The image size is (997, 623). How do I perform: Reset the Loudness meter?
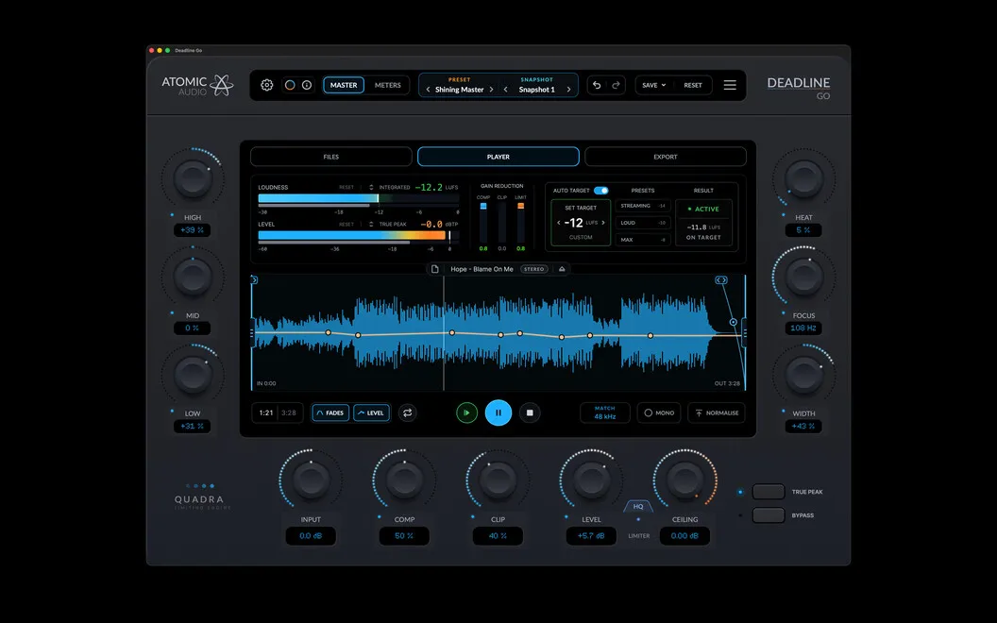coord(346,188)
